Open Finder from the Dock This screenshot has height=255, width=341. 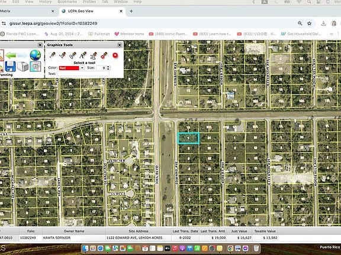pyautogui.click(x=85, y=248)
